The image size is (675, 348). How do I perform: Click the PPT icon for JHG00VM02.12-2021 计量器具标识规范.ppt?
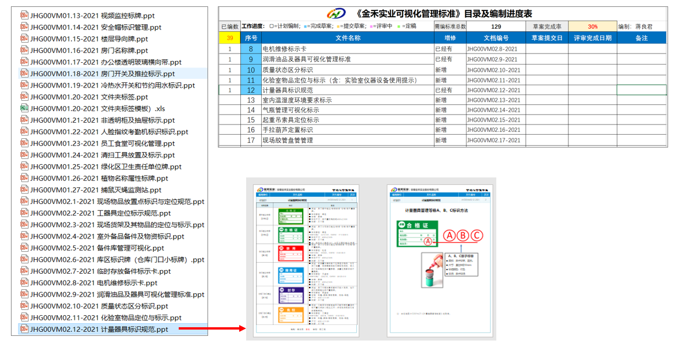[x=24, y=329]
